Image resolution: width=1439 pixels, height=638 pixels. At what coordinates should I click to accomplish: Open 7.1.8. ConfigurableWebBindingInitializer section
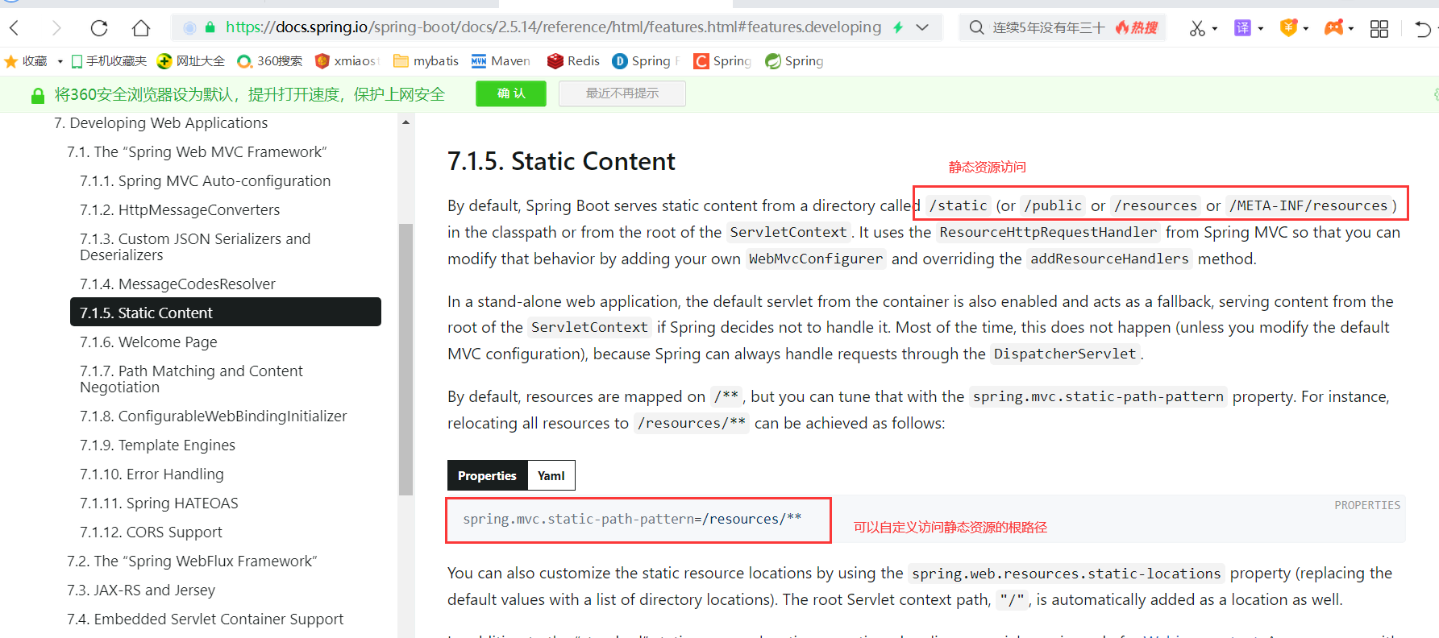pyautogui.click(x=213, y=416)
